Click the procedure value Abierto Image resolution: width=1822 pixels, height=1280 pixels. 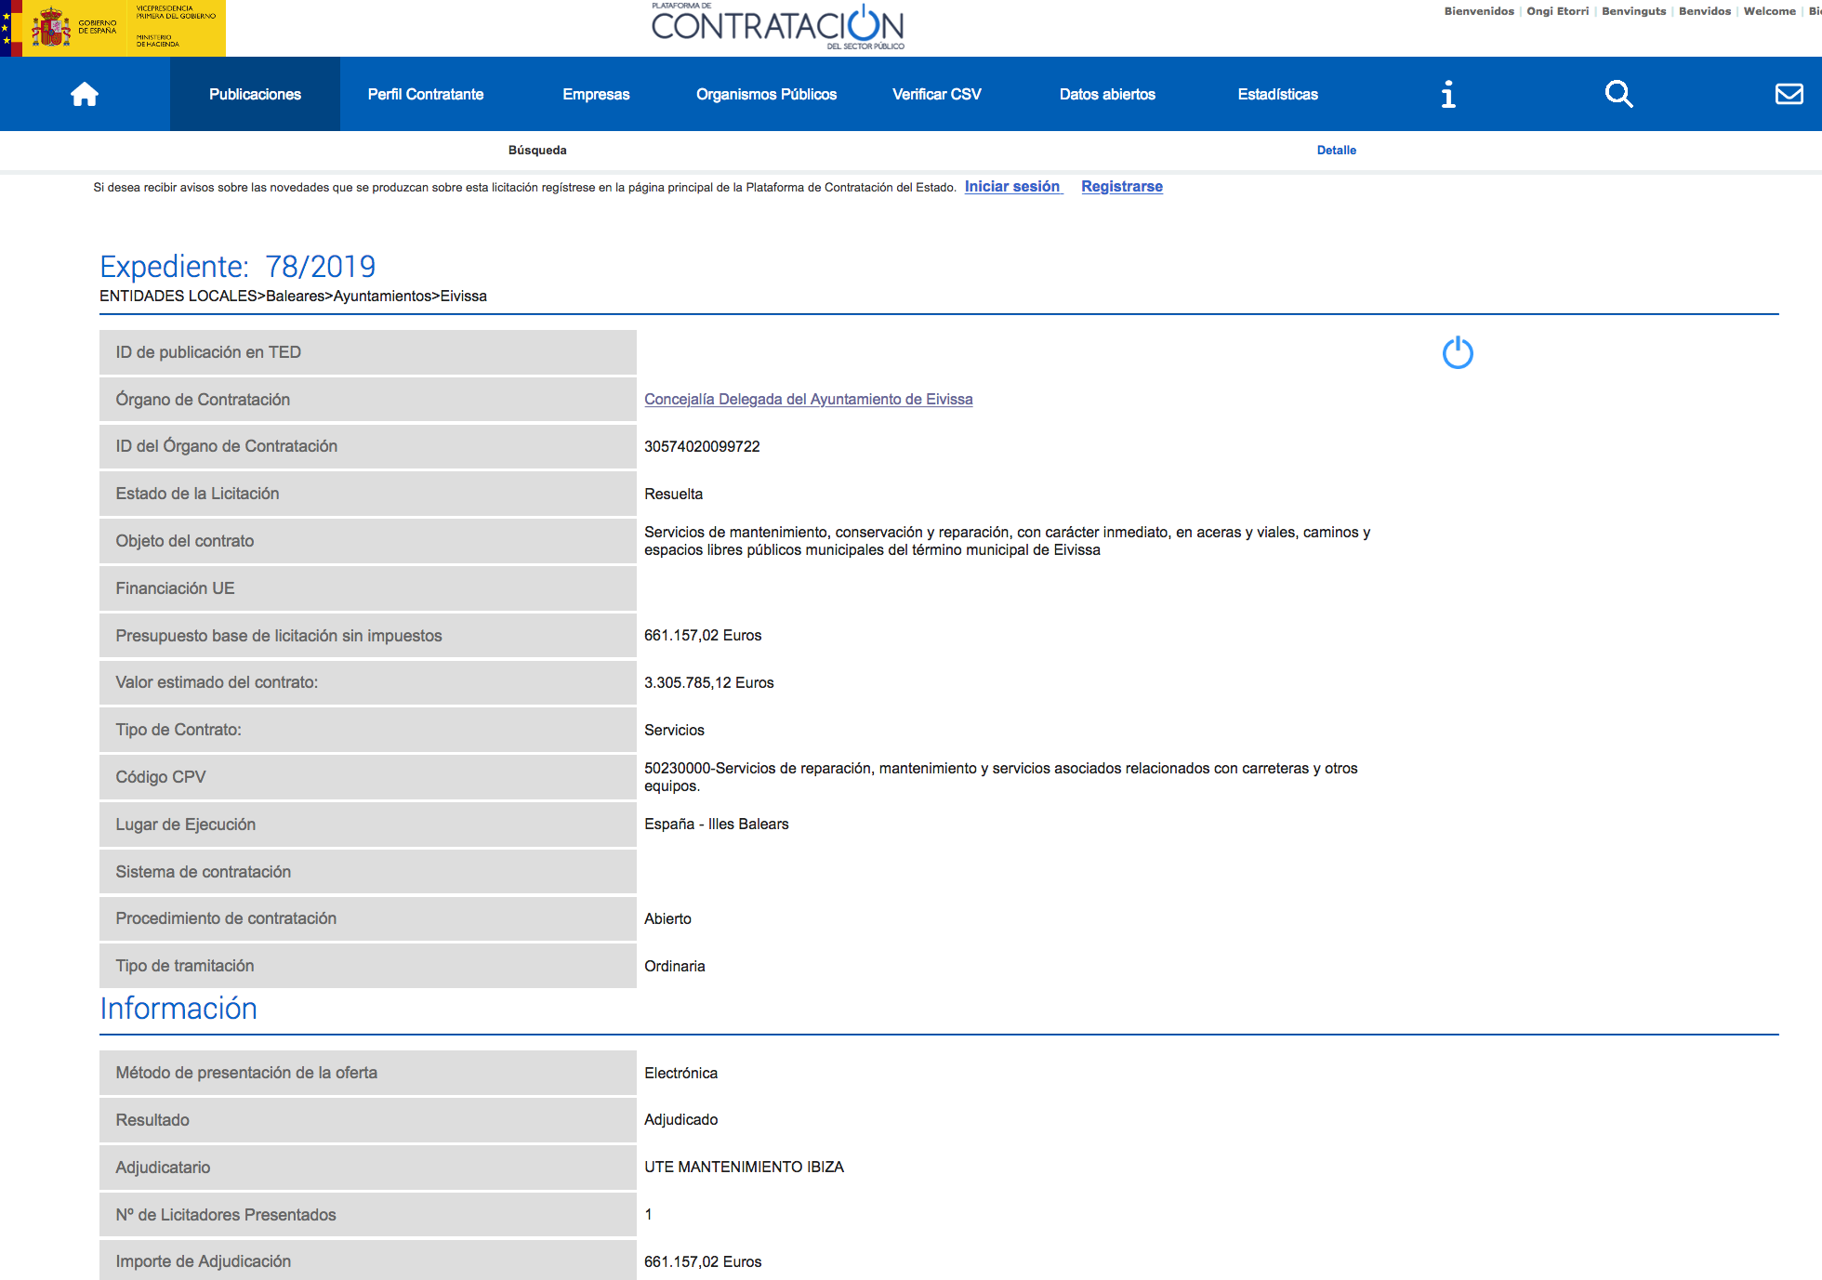point(667,918)
